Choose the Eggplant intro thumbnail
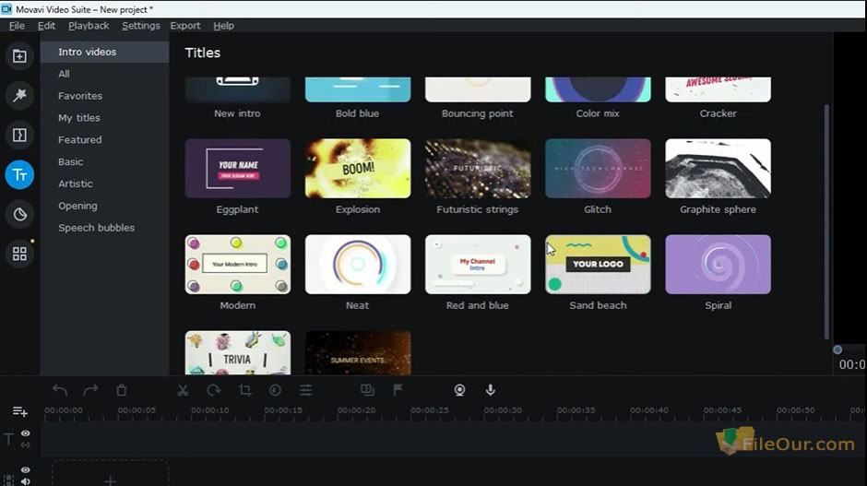Image resolution: width=867 pixels, height=486 pixels. click(x=238, y=168)
